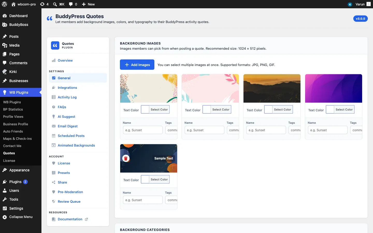Screen dimensions: 373x233
Task: Select the pink leaves background thumbnail
Action: click(x=210, y=88)
